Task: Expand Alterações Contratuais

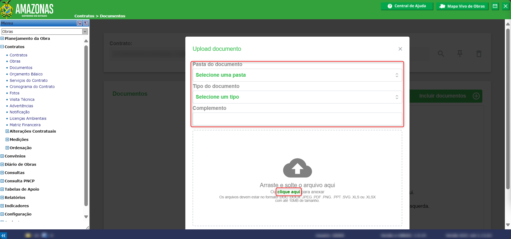Action: (7, 131)
